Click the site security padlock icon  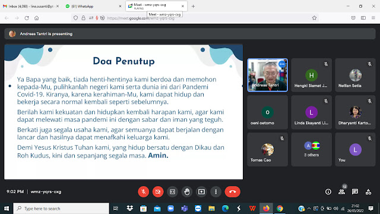pos(83,18)
